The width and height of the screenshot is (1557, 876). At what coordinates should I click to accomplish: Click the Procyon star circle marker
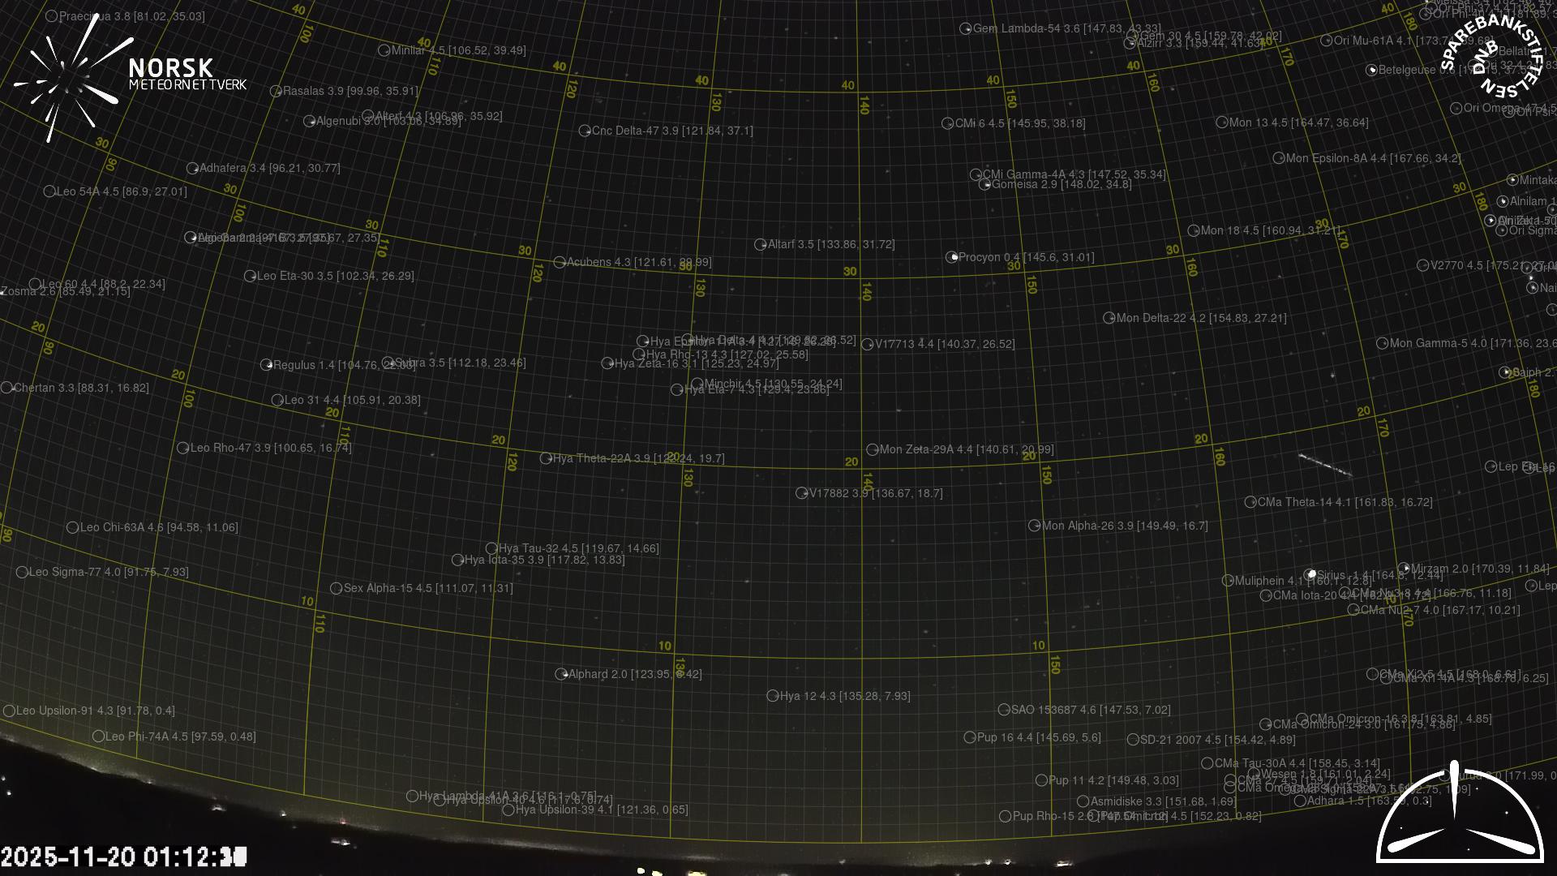pyautogui.click(x=952, y=257)
